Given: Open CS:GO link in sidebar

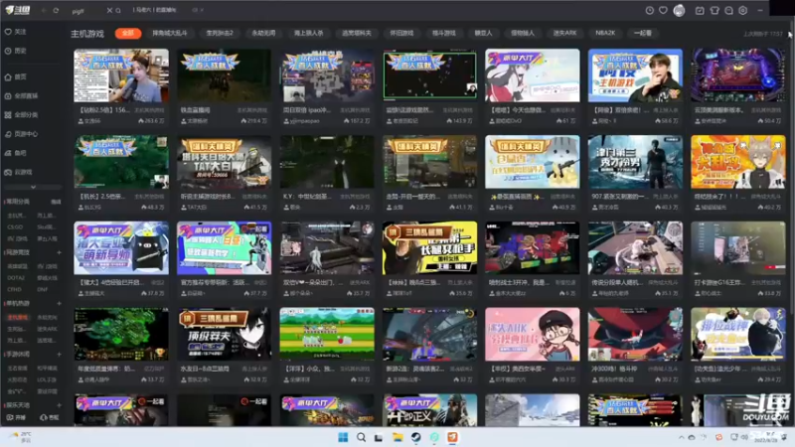Looking at the screenshot, I should click(x=15, y=227).
